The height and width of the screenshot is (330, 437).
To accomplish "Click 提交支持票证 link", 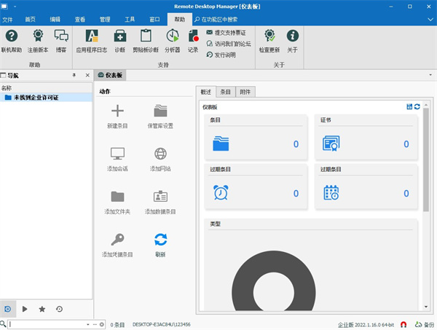I will click(230, 33).
